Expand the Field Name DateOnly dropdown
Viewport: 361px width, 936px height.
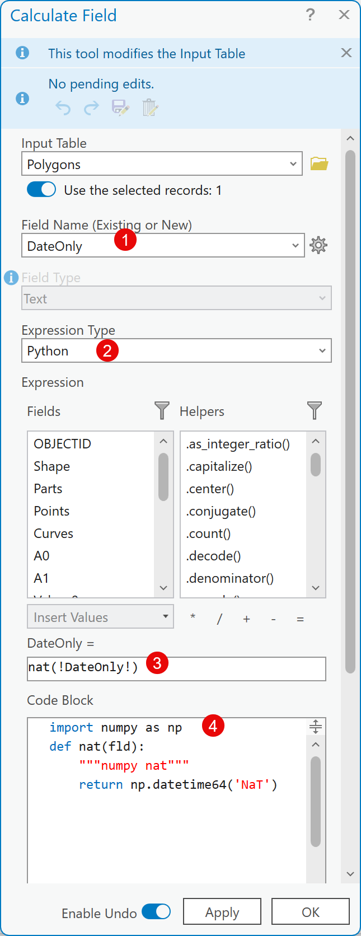point(295,246)
